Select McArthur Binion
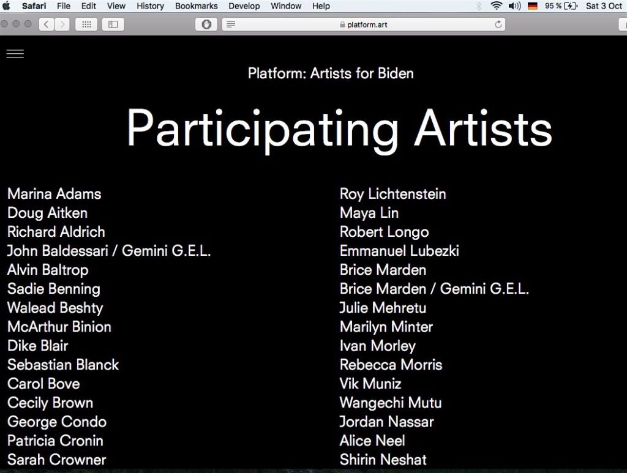Image resolution: width=627 pixels, height=473 pixels. 59,327
